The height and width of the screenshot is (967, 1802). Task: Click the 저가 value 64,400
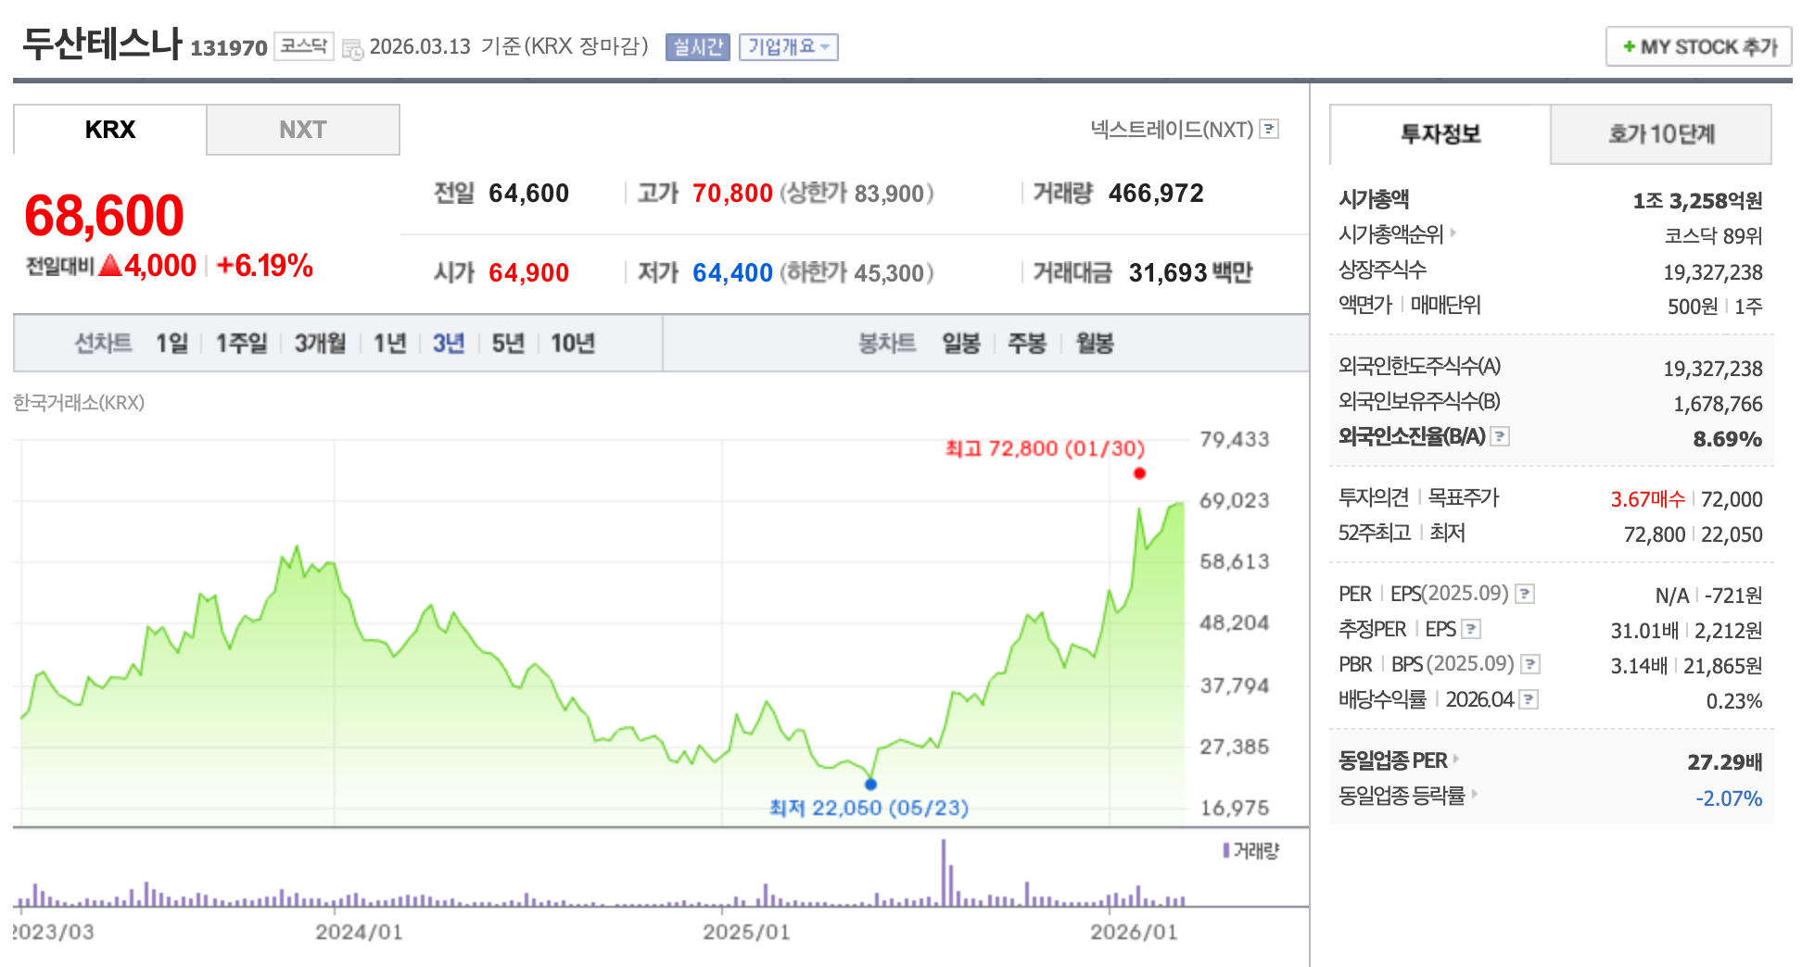click(732, 273)
